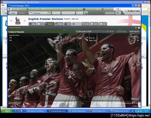Viewport: 151px width, 118px height.
Task: Click the Latest Results button
Action: pyautogui.click(x=121, y=31)
